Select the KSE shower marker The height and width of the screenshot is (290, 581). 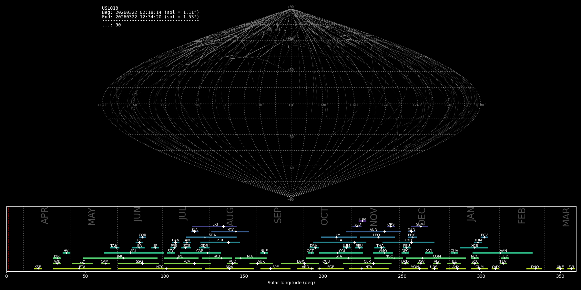pos(38,269)
